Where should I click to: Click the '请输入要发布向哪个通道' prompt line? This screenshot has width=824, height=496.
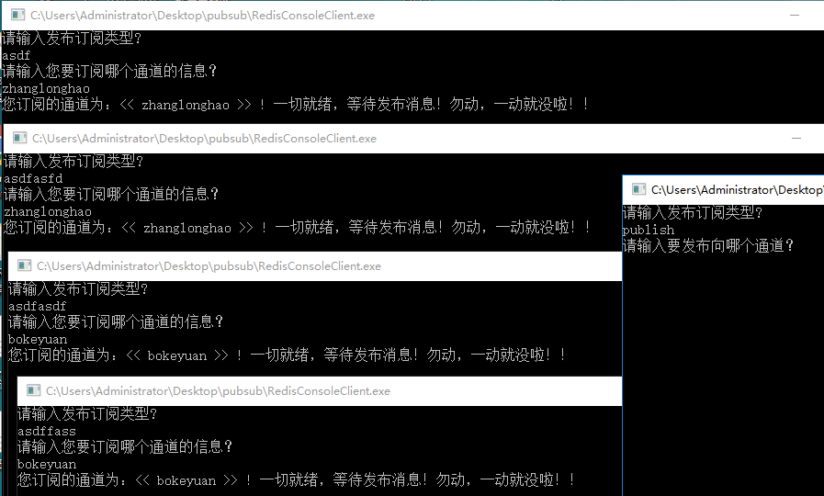[x=707, y=246]
